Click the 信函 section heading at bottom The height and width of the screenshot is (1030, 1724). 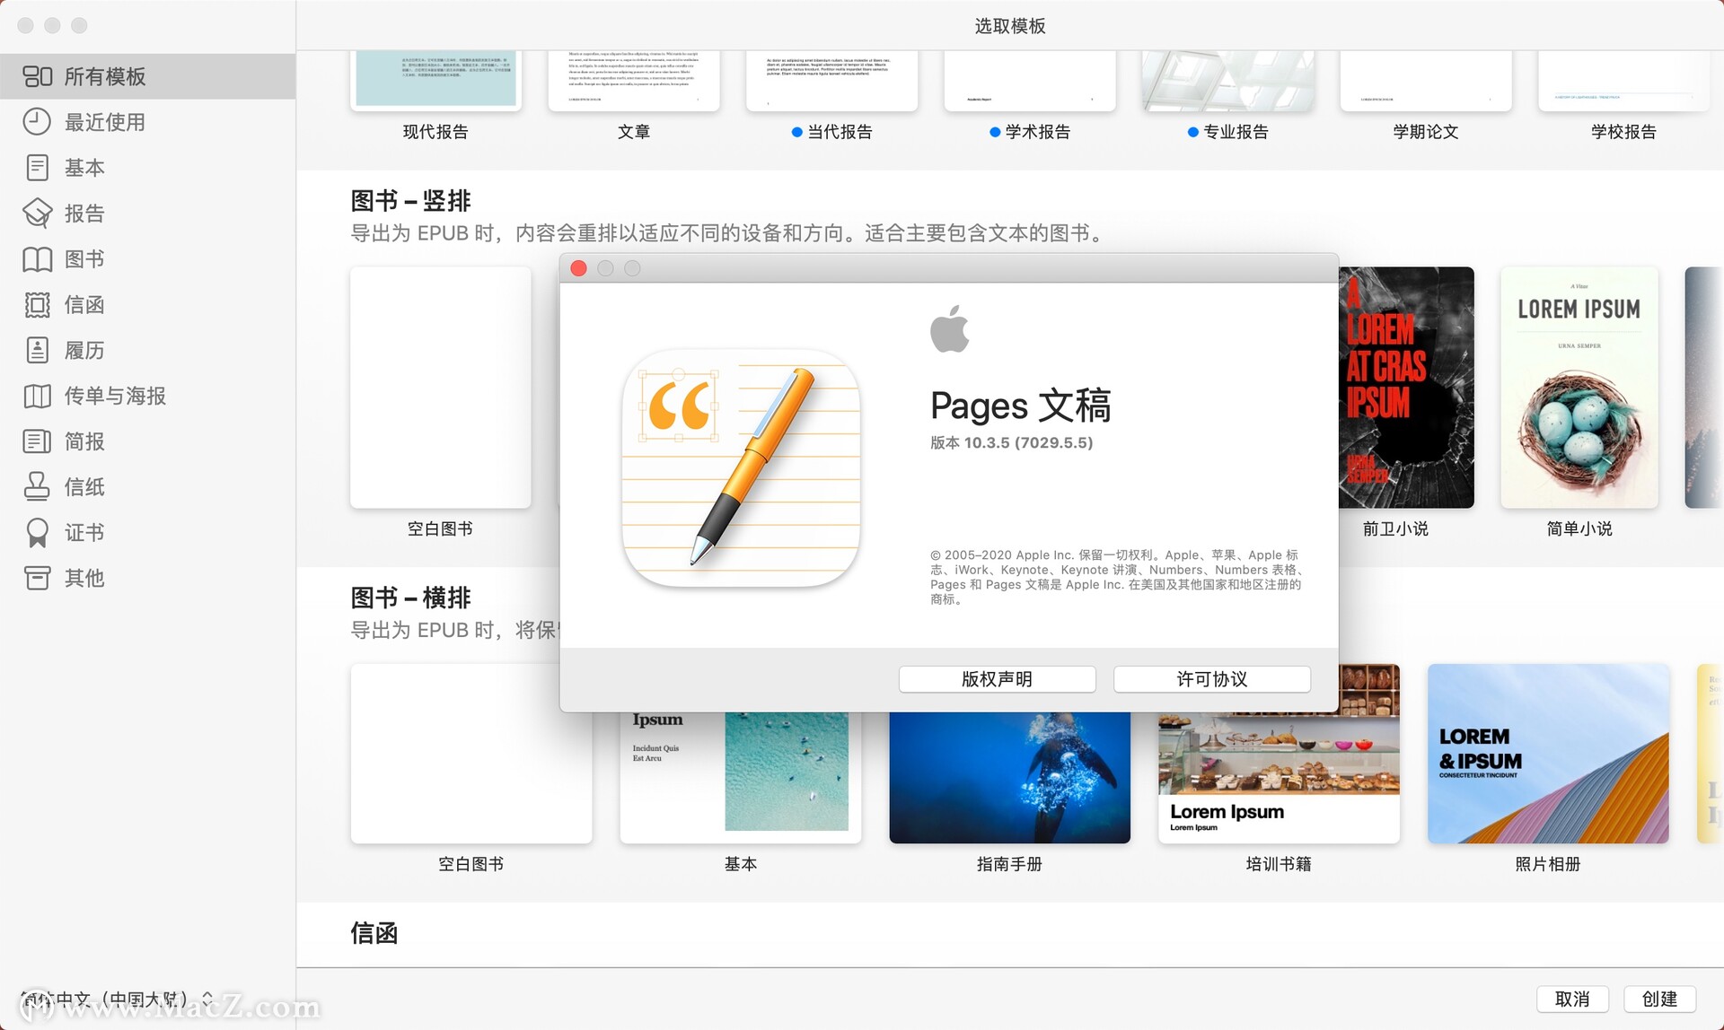pyautogui.click(x=374, y=933)
